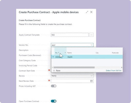Toggle the Open Purchase Contract switch
Screen dimensions: 131x103
pos(54,101)
